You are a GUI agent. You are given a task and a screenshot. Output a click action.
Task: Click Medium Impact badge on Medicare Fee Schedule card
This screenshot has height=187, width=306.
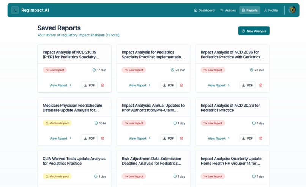(57, 123)
